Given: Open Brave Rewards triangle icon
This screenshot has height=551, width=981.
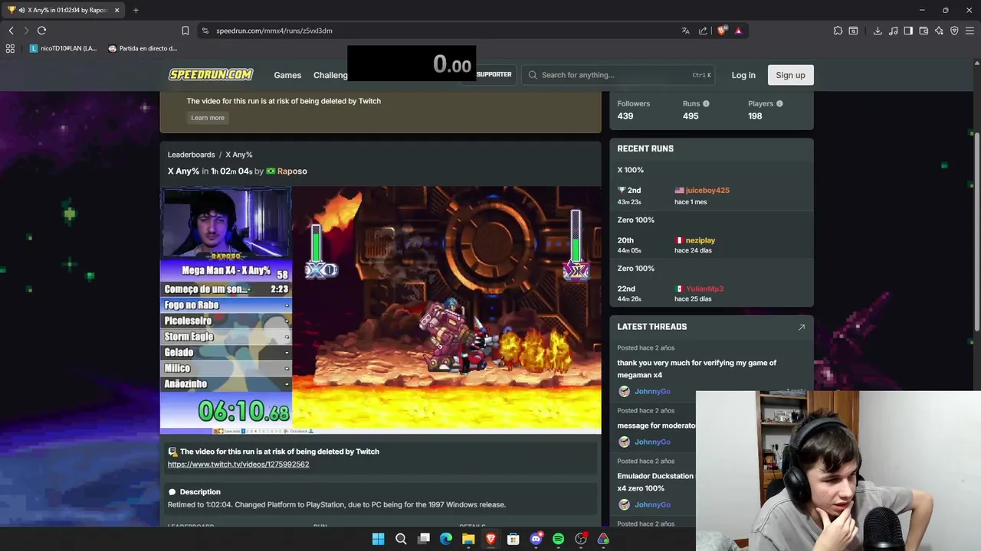Looking at the screenshot, I should pos(738,31).
